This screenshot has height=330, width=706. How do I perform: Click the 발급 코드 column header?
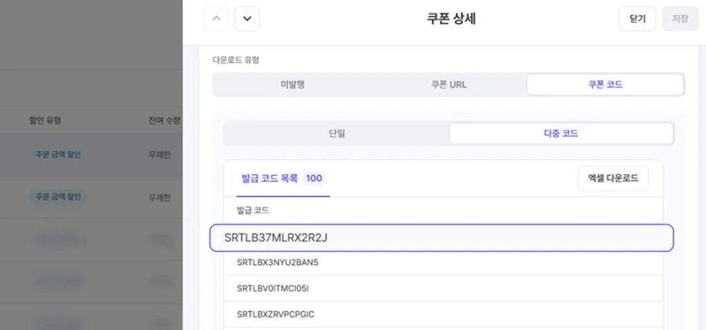(252, 209)
